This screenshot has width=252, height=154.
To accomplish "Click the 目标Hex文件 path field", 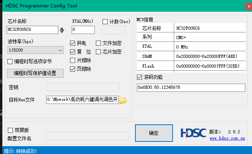I will pos(82,100).
